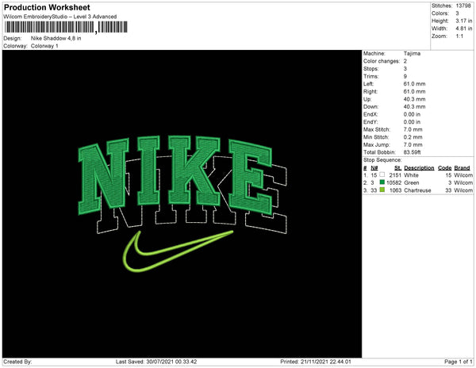Click the 'Color changes:' label
The image size is (476, 368).
pyautogui.click(x=382, y=61)
